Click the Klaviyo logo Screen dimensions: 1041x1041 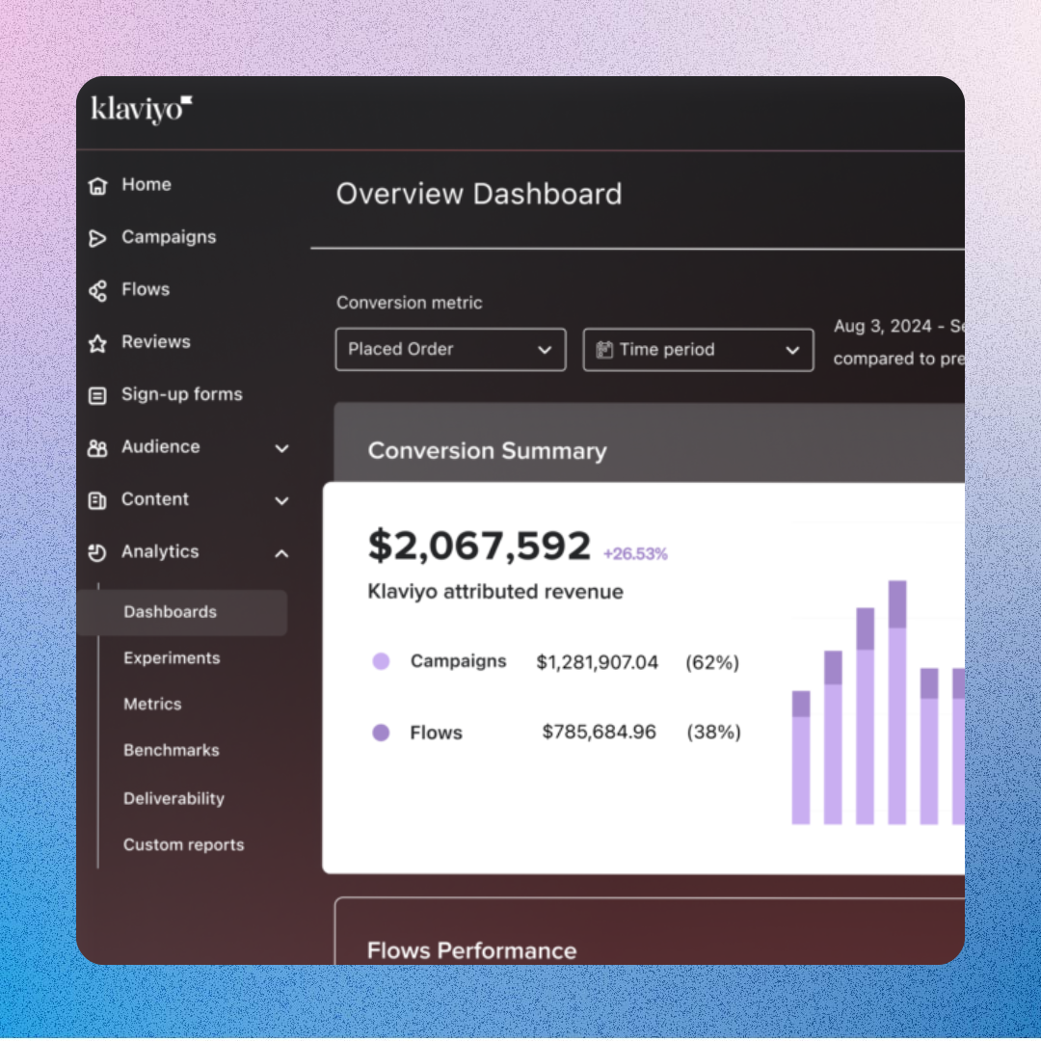click(142, 110)
